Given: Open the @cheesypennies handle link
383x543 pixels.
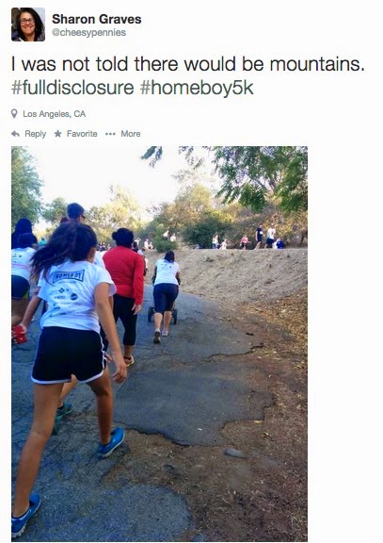Looking at the screenshot, I should [88, 33].
